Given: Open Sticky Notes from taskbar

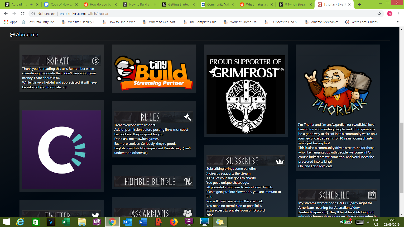Looking at the screenshot, I should tap(220, 222).
